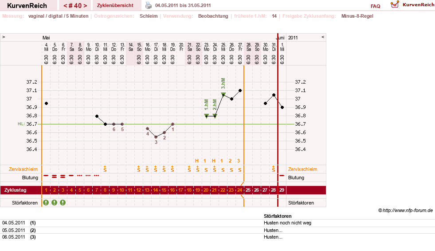Screen dimensions: 435x251
Task: Click the cervical mucus symbol on cycle day 28
Action: click(x=274, y=169)
